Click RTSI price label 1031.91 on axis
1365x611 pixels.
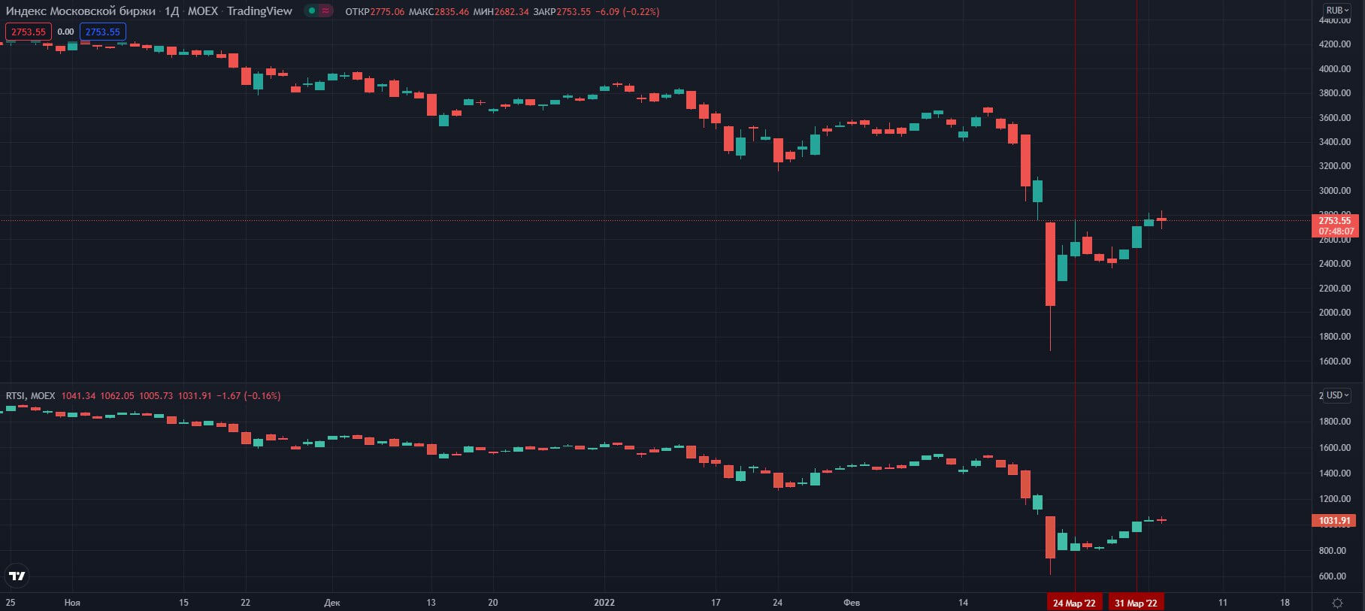tap(1335, 520)
